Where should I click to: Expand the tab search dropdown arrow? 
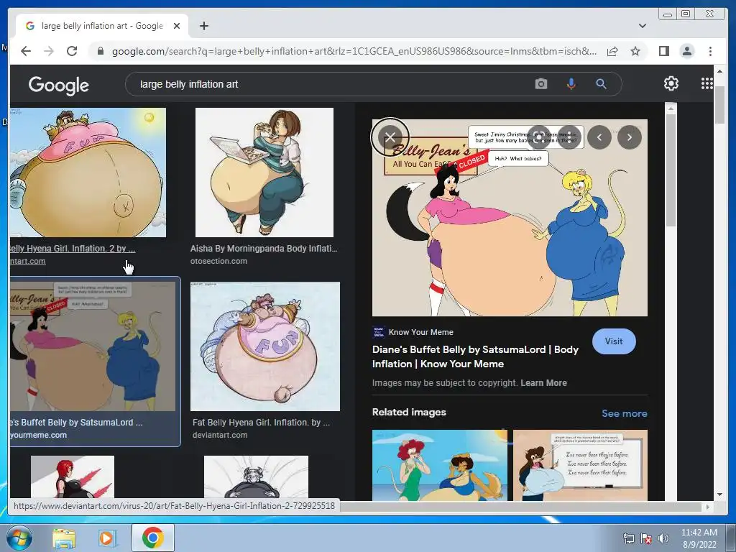(x=642, y=26)
